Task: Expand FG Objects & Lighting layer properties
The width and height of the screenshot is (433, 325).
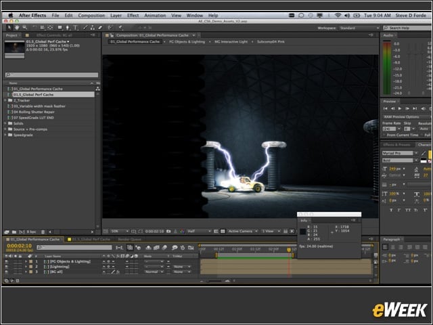Action: tap(26, 261)
